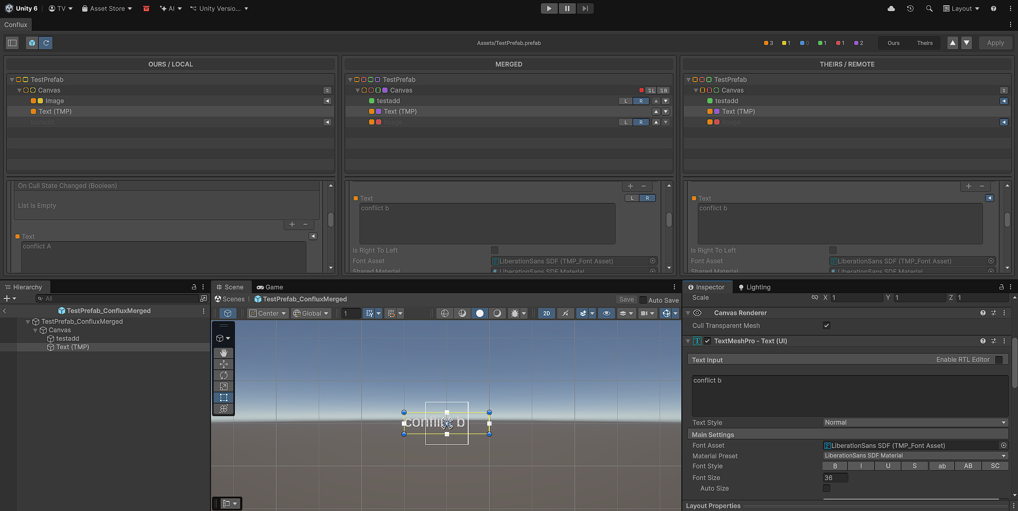
Task: Click the Font Asset object picker circle
Action: pyautogui.click(x=1003, y=445)
